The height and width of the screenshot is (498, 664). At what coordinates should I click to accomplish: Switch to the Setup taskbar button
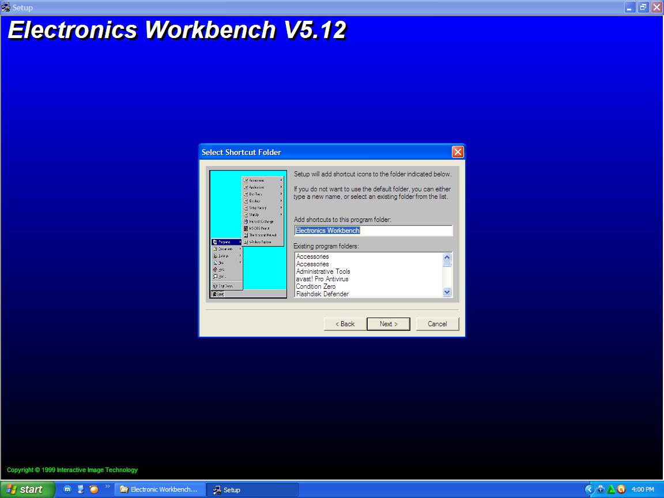click(x=252, y=489)
